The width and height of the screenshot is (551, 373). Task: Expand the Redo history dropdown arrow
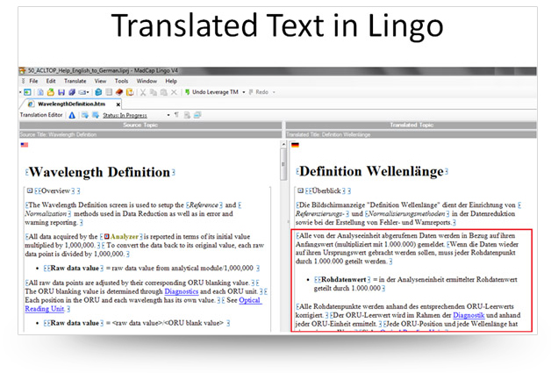tap(274, 92)
